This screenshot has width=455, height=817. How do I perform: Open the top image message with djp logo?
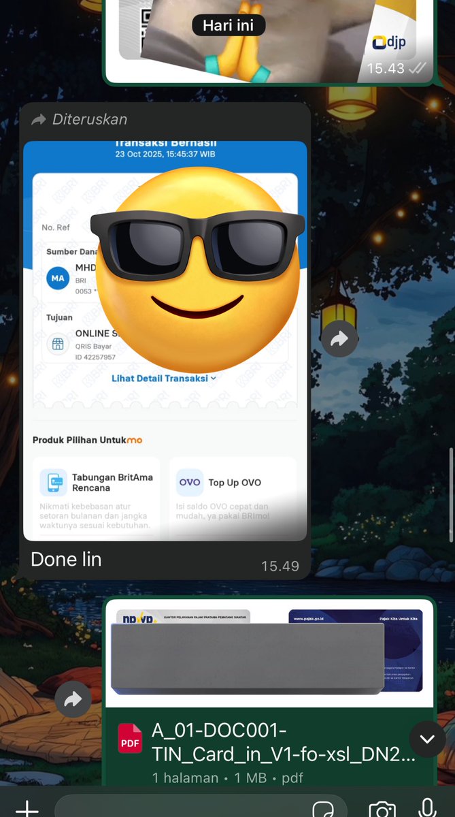pyautogui.click(x=269, y=41)
